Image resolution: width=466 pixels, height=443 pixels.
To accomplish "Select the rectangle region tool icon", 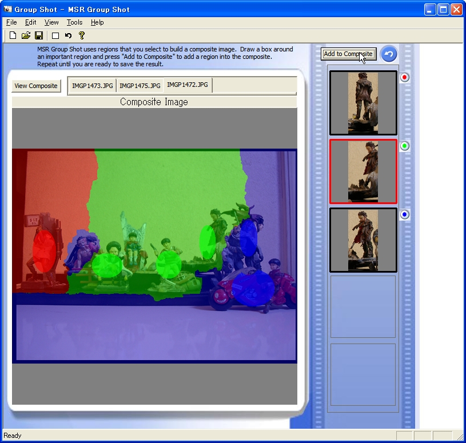I will point(55,36).
